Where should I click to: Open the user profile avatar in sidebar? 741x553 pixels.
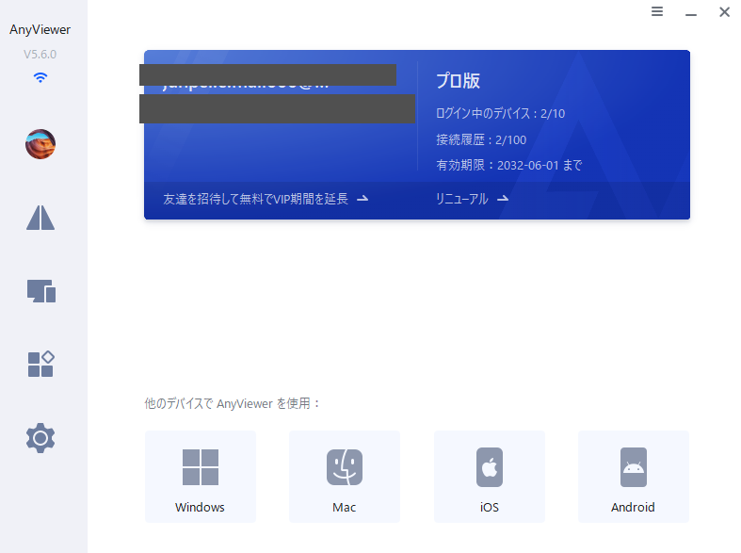pos(40,144)
